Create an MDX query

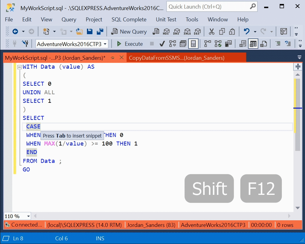point(166,31)
